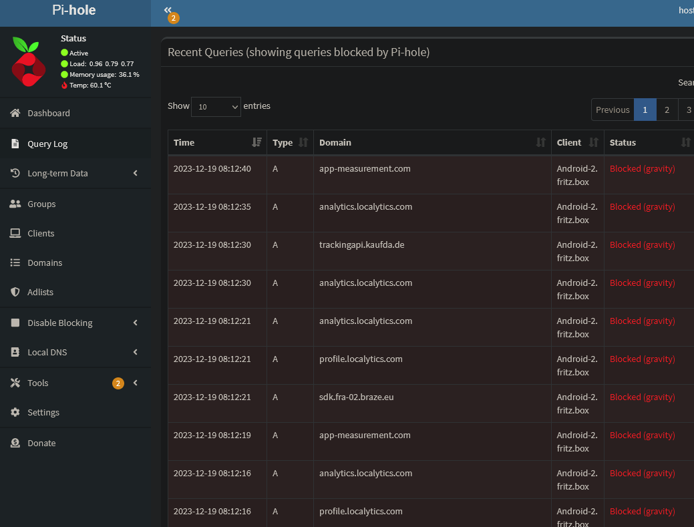Click the Disable Blocking stop icon
694x527 pixels.
(x=15, y=323)
